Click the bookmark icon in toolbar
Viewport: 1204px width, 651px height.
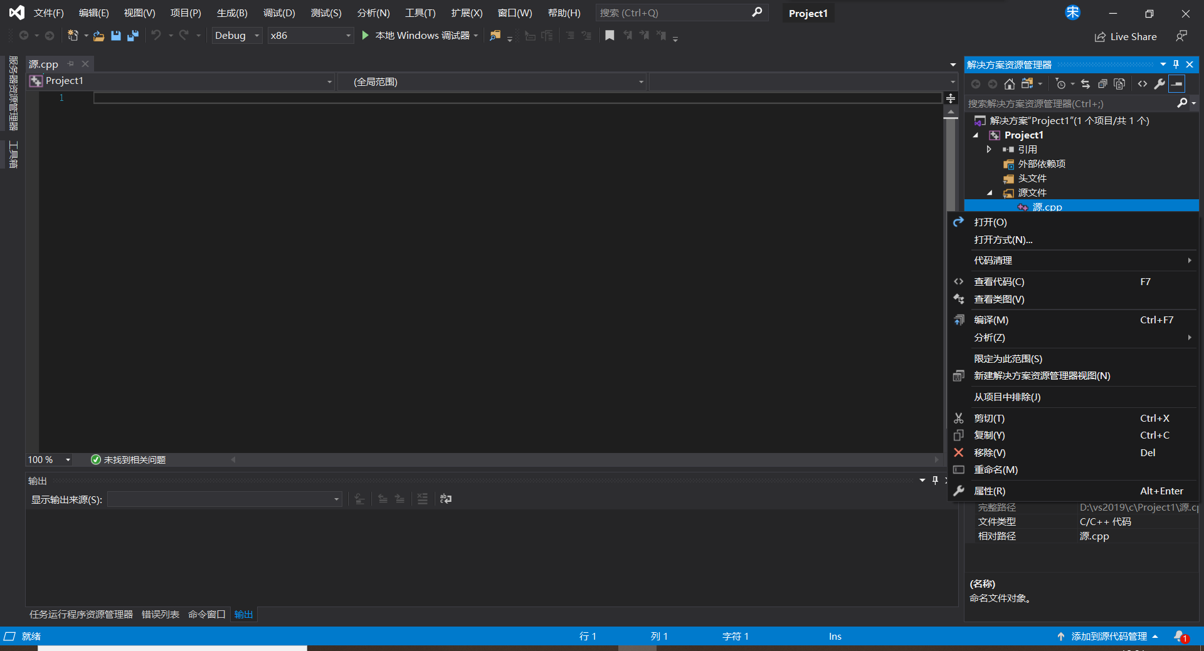click(x=609, y=36)
